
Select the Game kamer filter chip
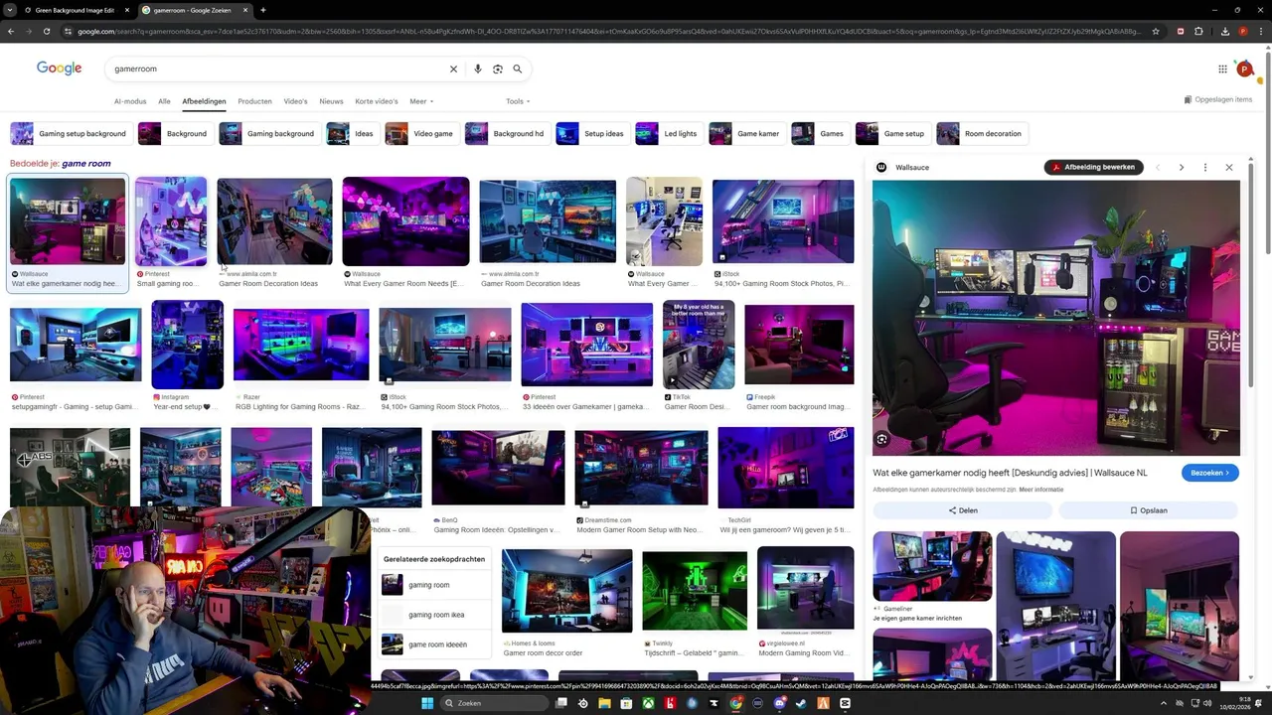745,134
